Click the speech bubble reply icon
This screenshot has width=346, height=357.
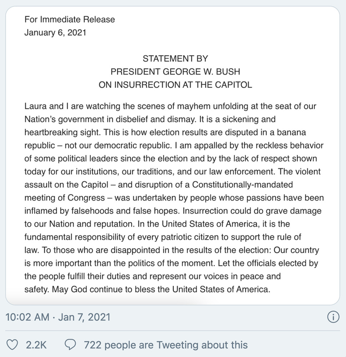[x=70, y=345]
